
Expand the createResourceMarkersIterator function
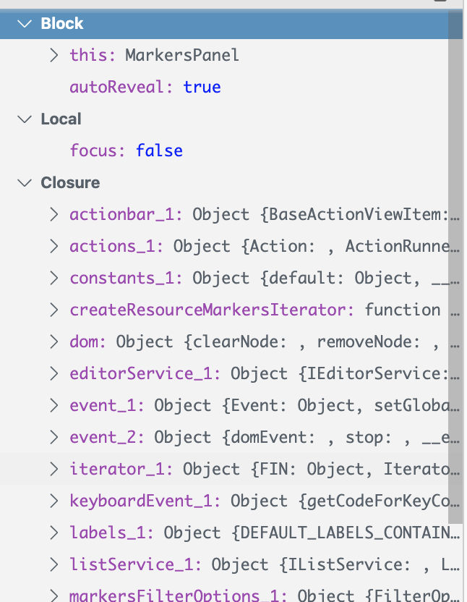point(53,310)
